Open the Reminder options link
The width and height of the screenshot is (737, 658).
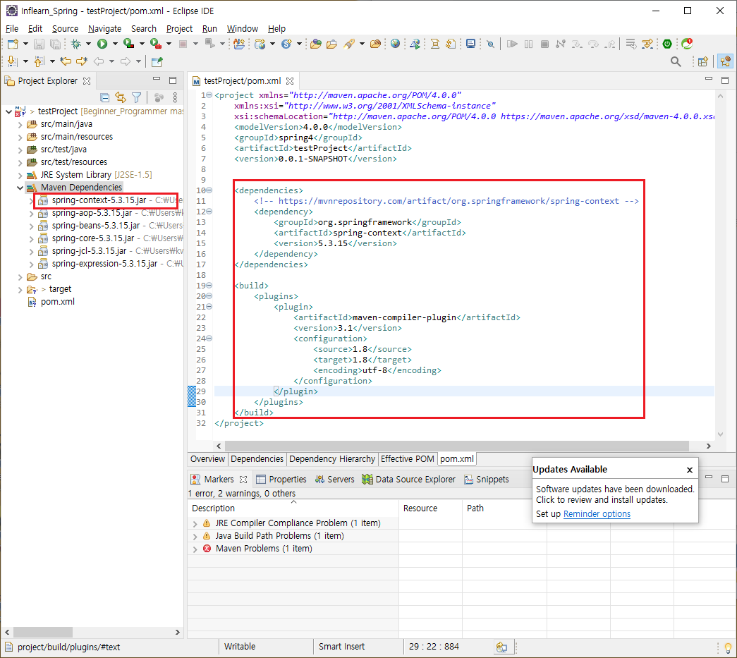[597, 514]
